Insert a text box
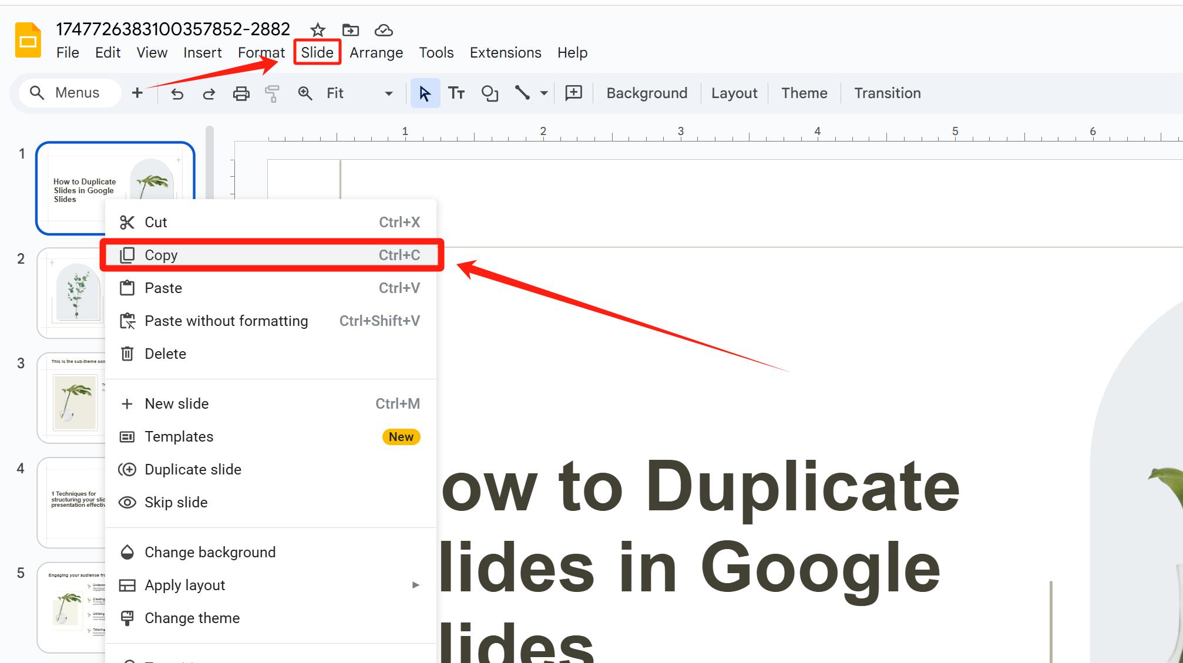This screenshot has width=1183, height=663. click(x=456, y=93)
